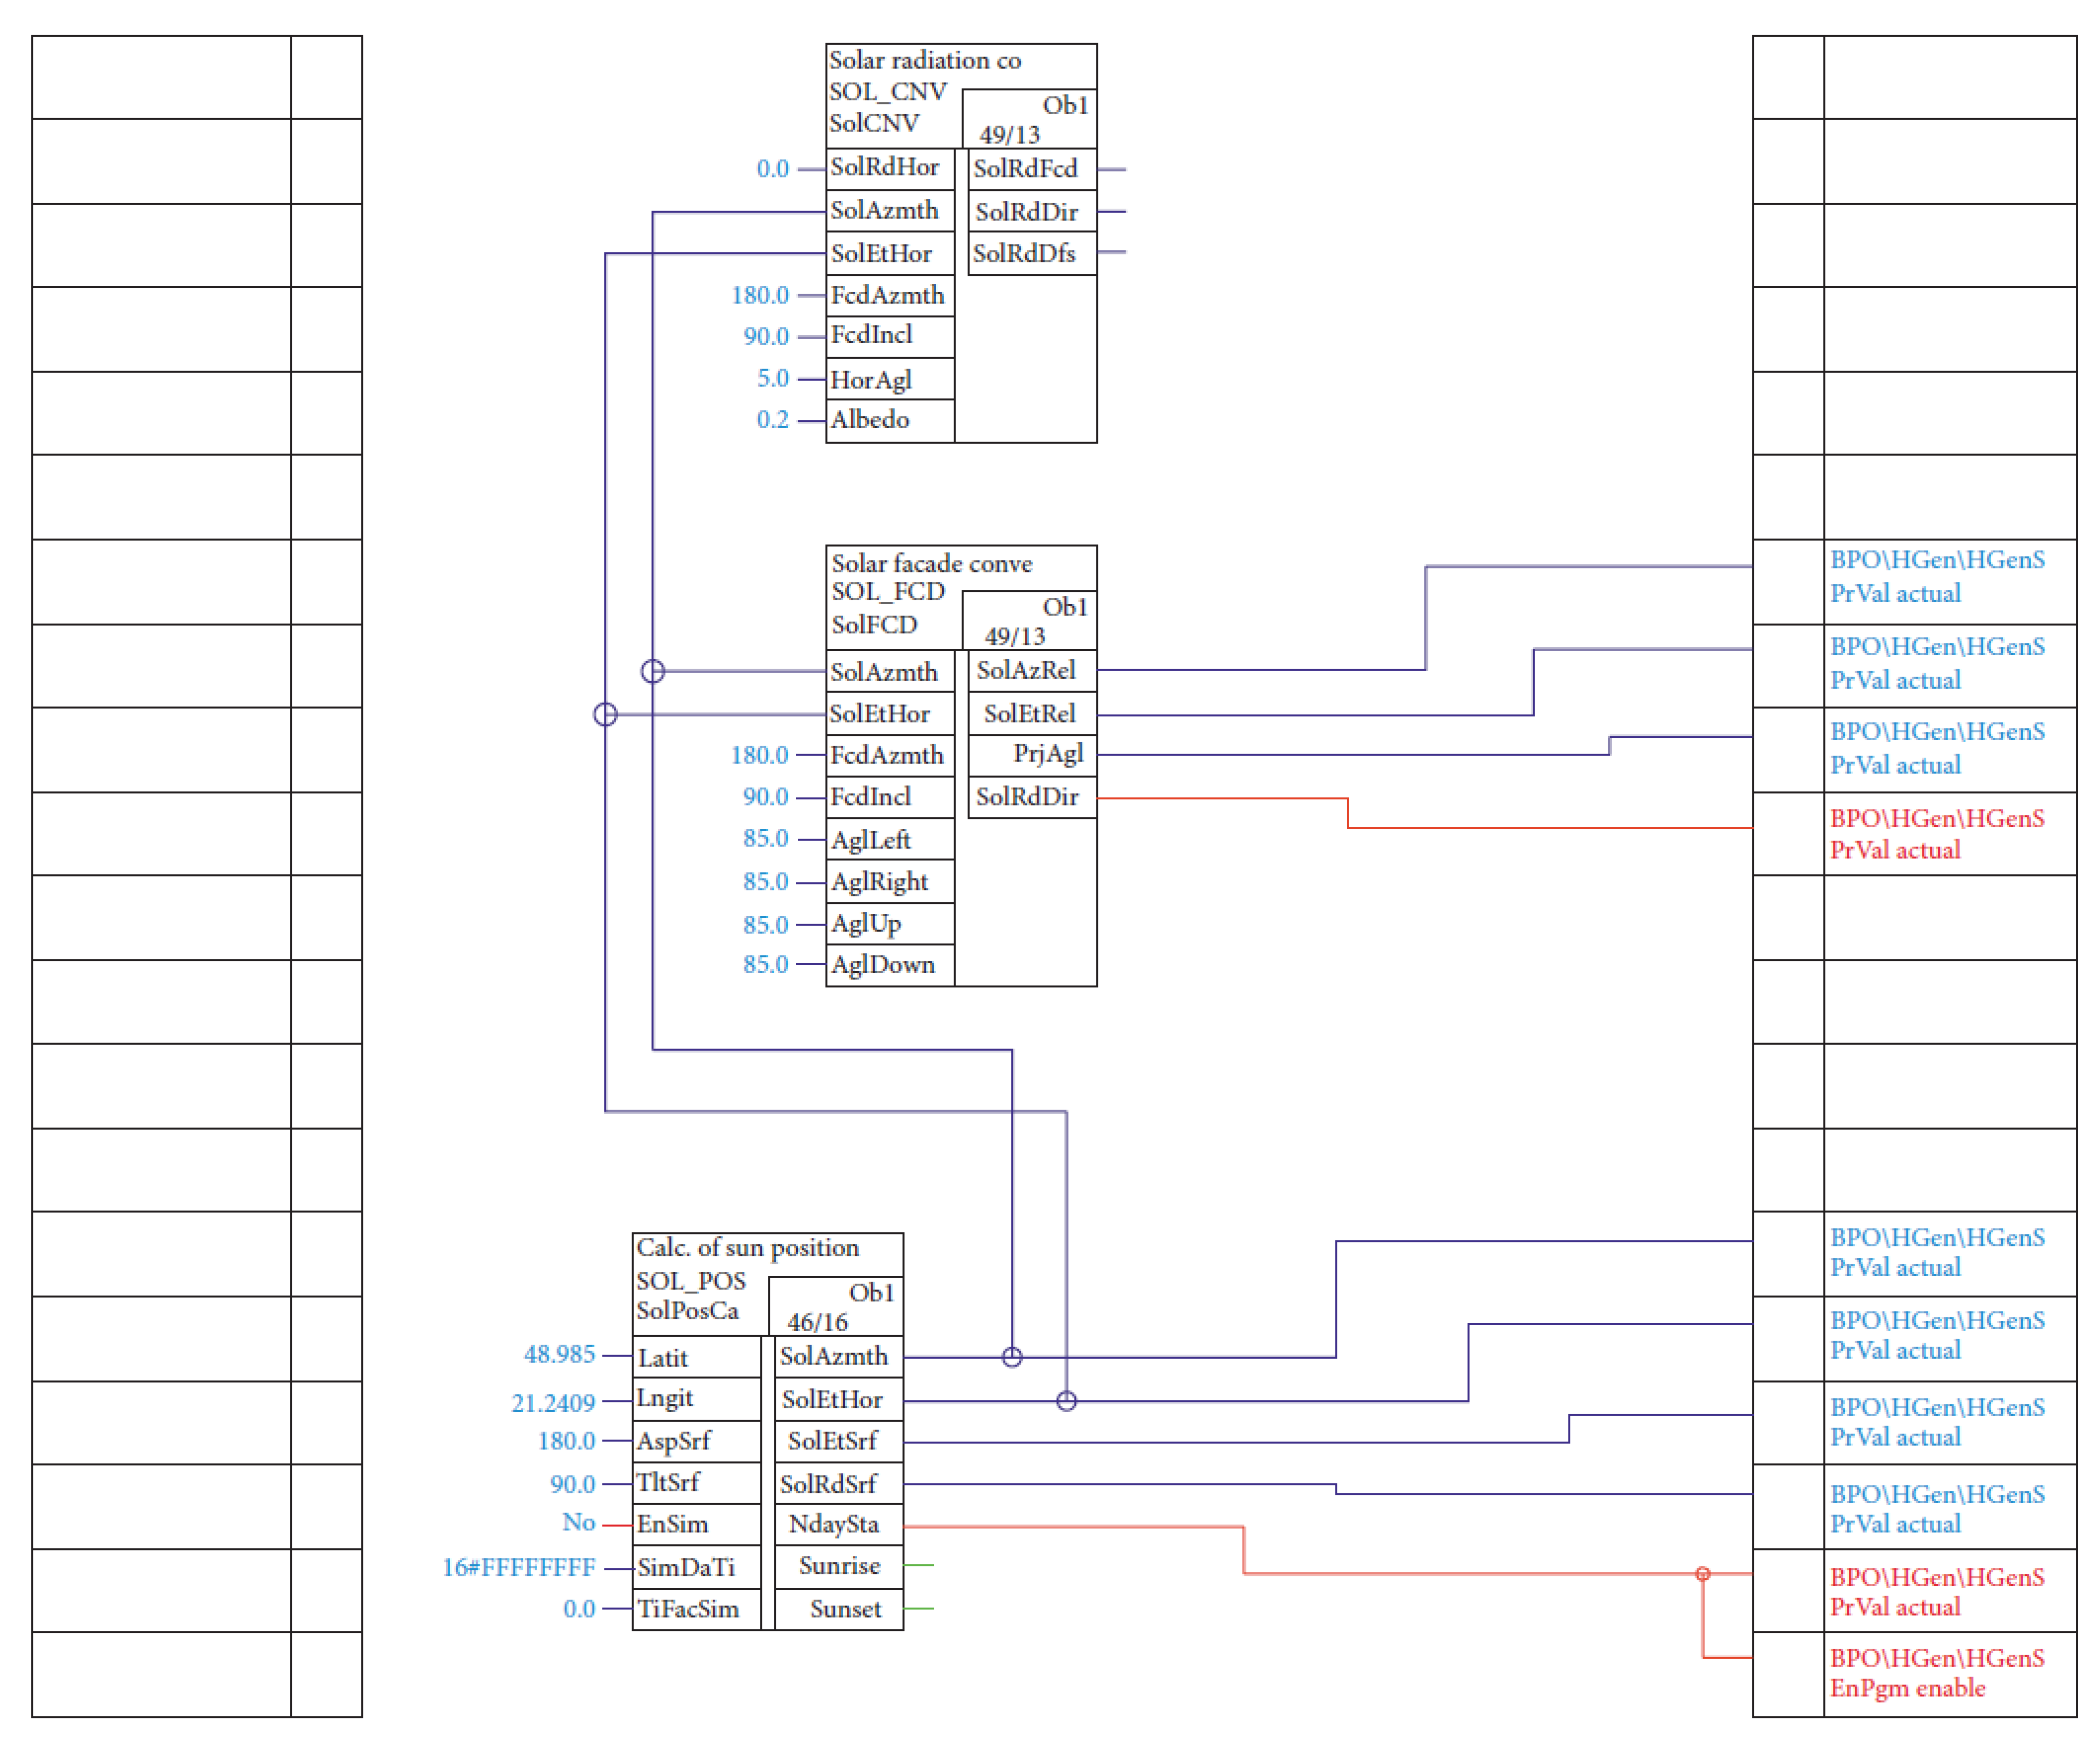Click the EnSim input pin label
This screenshot has height=1747, width=2100.
[x=673, y=1525]
